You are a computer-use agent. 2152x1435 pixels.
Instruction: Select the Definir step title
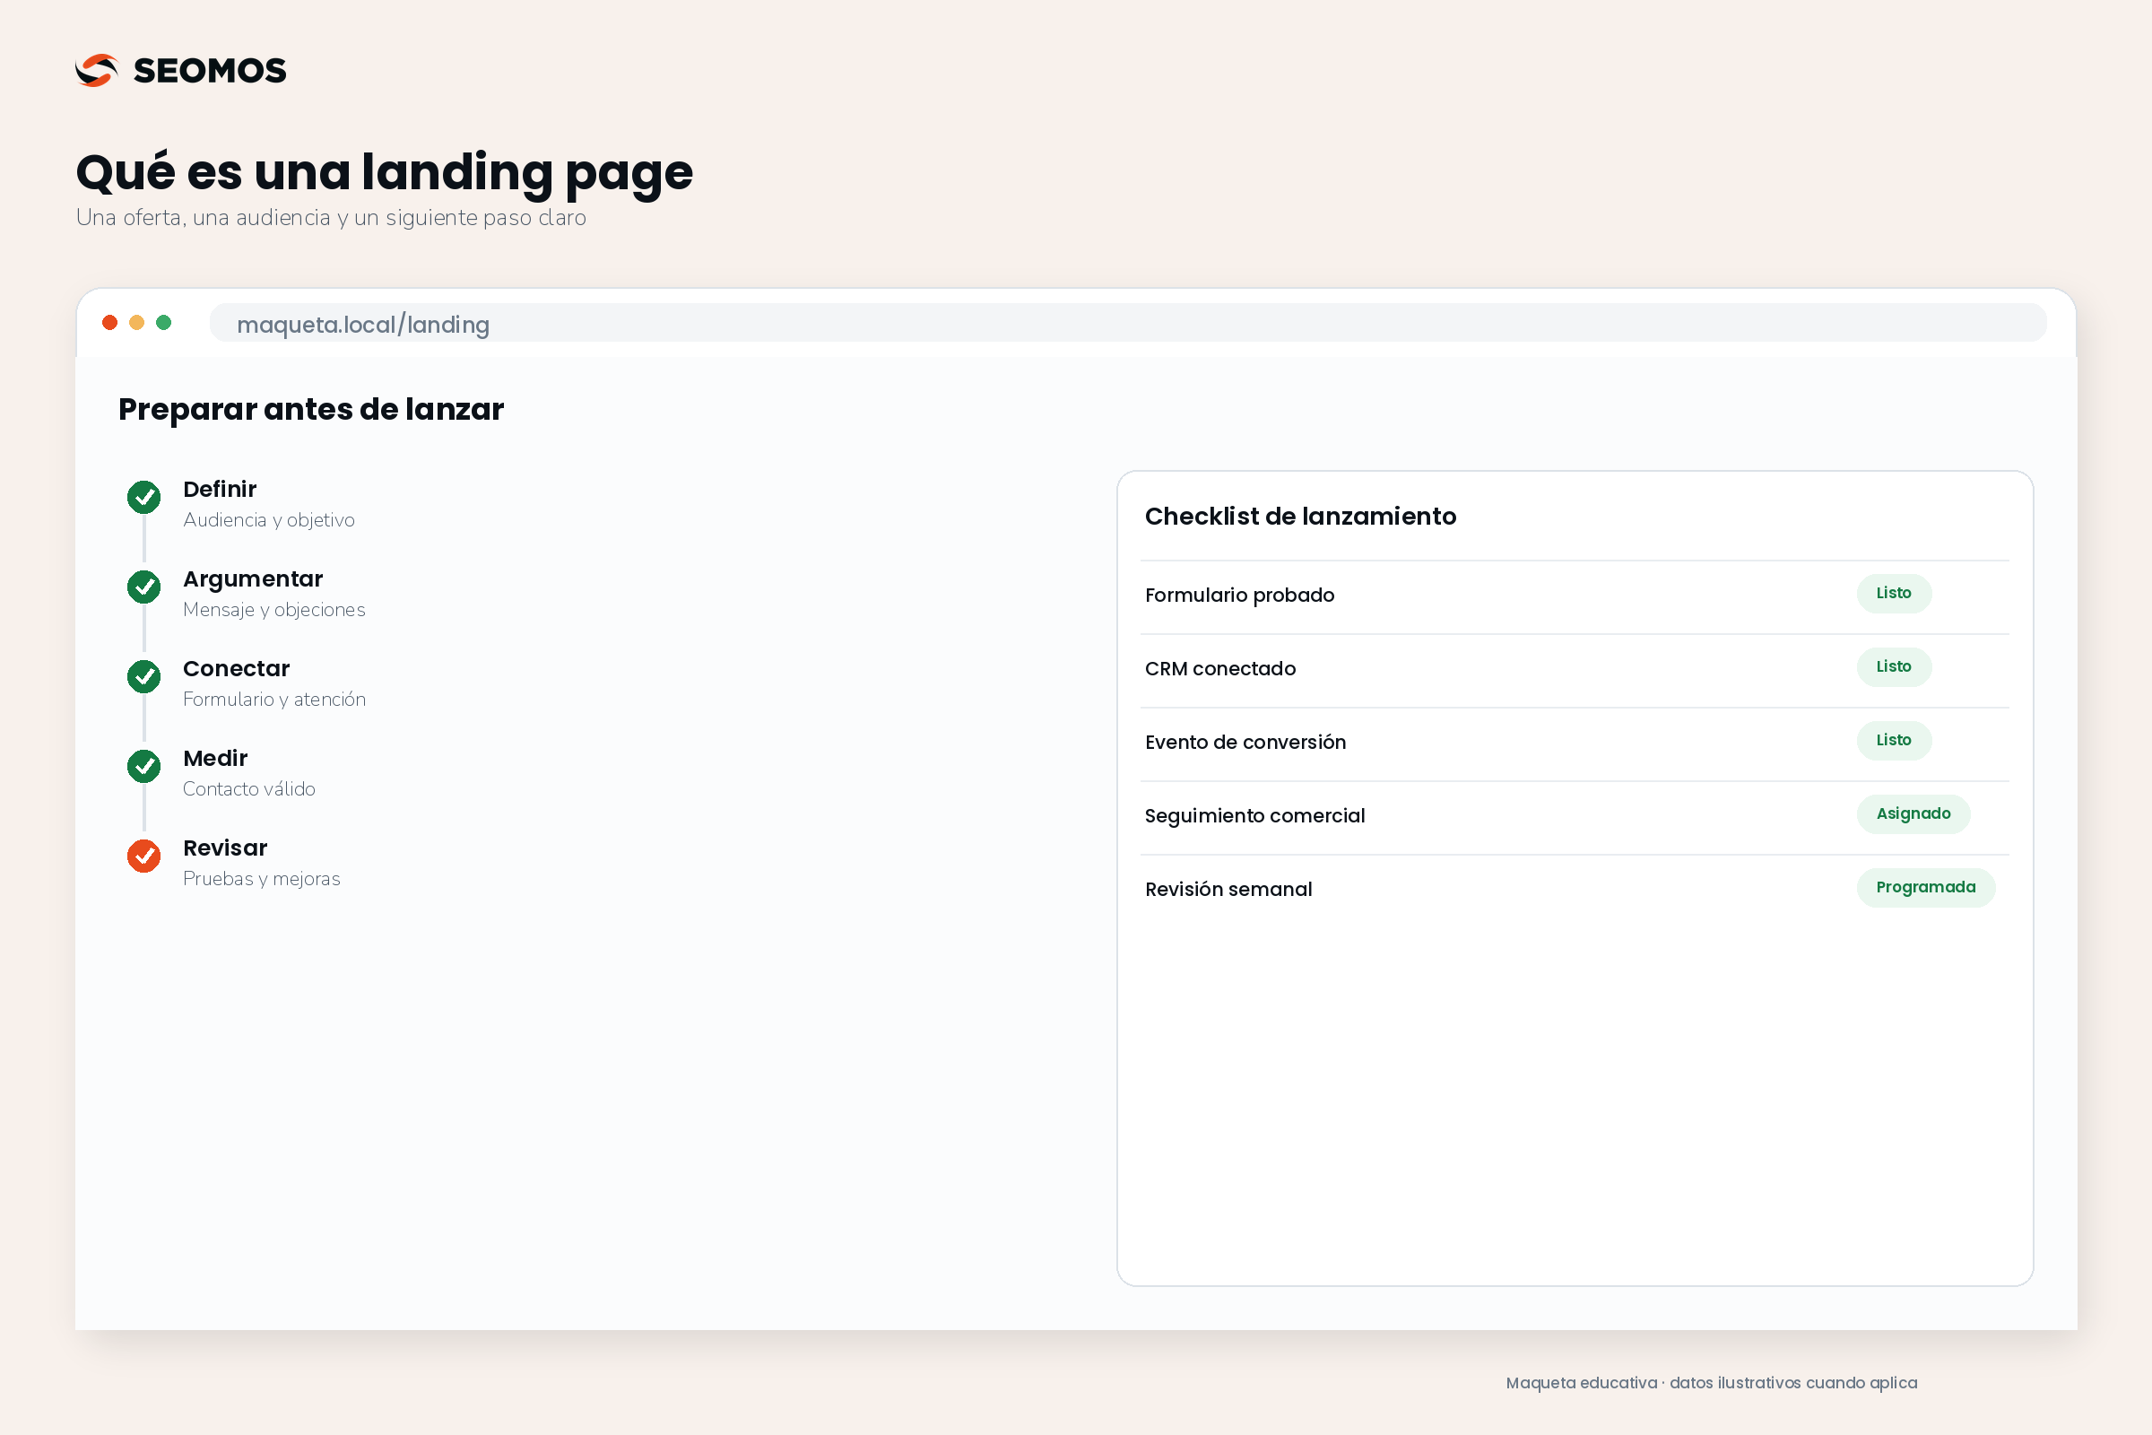coord(220,489)
